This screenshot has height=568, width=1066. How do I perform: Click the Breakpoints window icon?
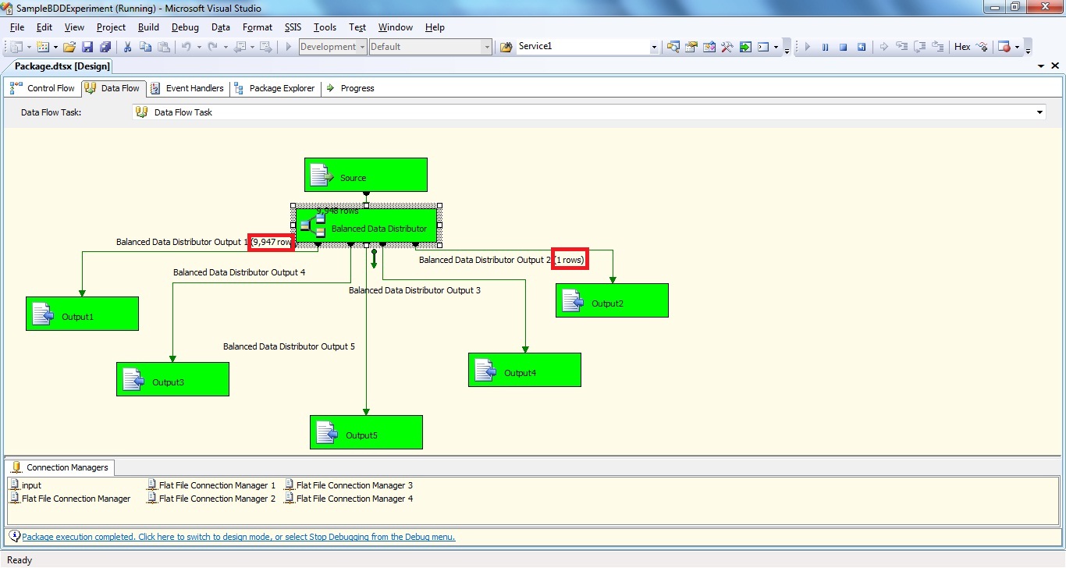pos(1004,47)
